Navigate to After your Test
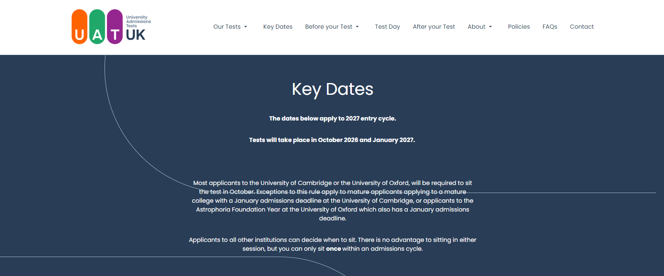The height and width of the screenshot is (276, 664). pos(434,27)
